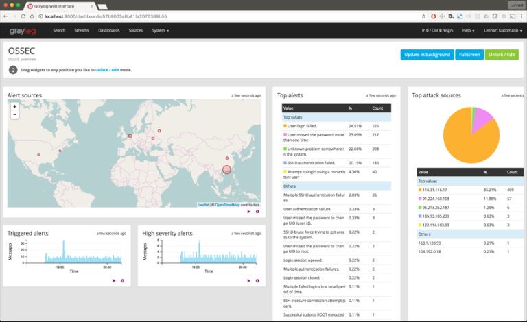
Task: Click the Unlock / Edit button
Action: point(502,55)
